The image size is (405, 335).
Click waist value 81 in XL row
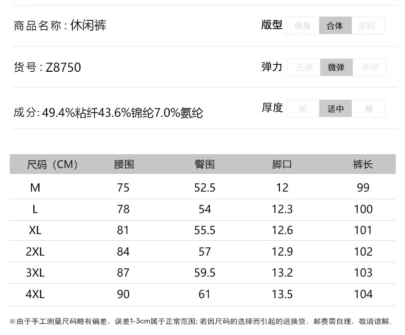[123, 230]
